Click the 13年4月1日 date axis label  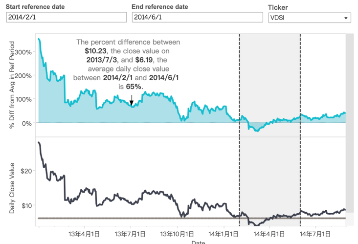85,234
